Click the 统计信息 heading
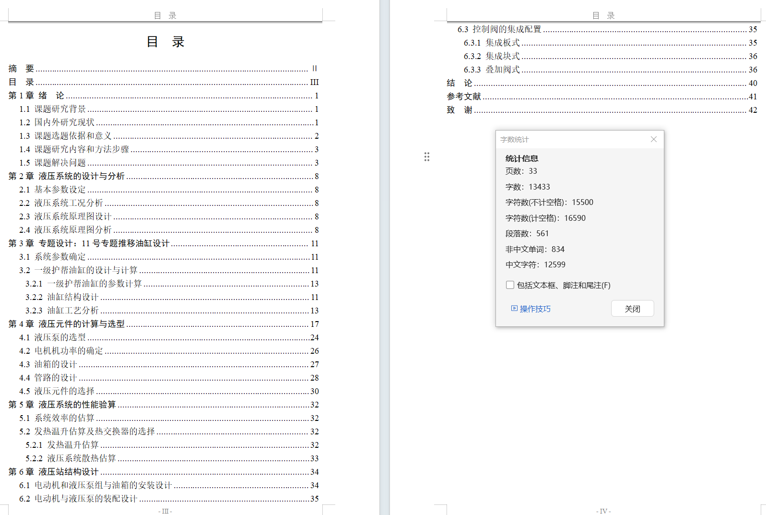 tap(522, 158)
